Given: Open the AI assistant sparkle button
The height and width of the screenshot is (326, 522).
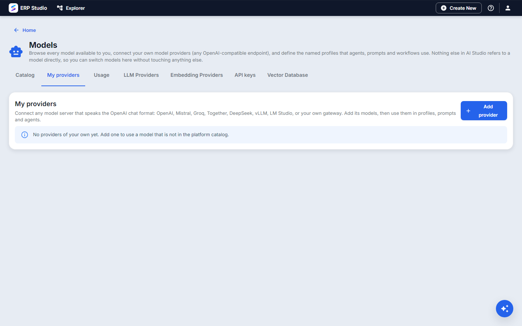Looking at the screenshot, I should click(505, 309).
